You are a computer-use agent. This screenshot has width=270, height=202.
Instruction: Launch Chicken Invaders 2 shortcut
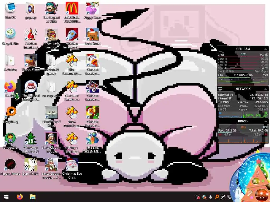[x=31, y=38]
